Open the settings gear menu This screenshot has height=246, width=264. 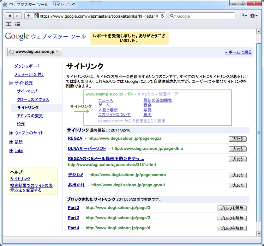254,16
